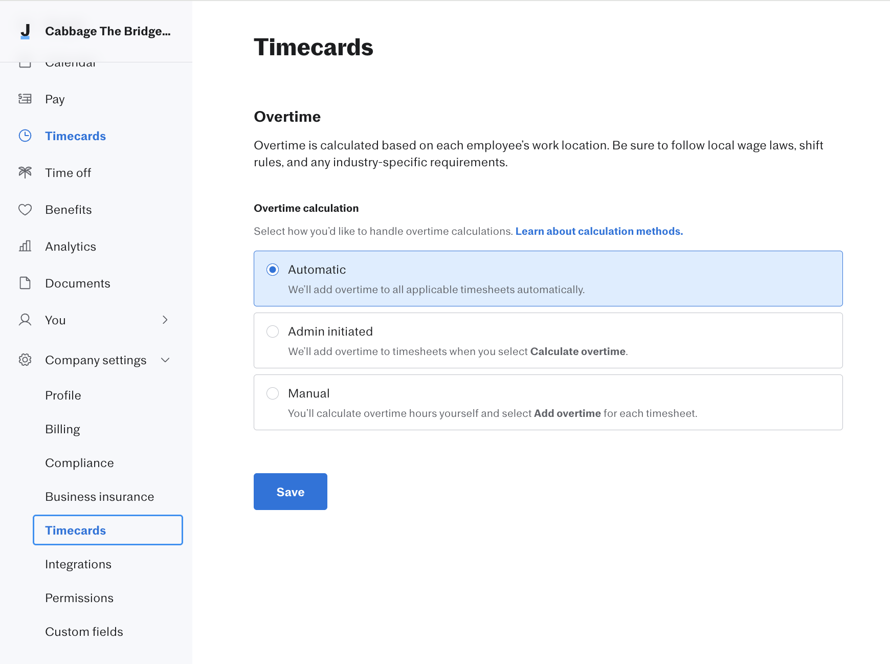Open Compliance under Company settings
Viewport: 890px width, 664px height.
79,462
